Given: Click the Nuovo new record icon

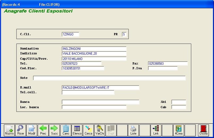Looking at the screenshot, I should point(9,130).
